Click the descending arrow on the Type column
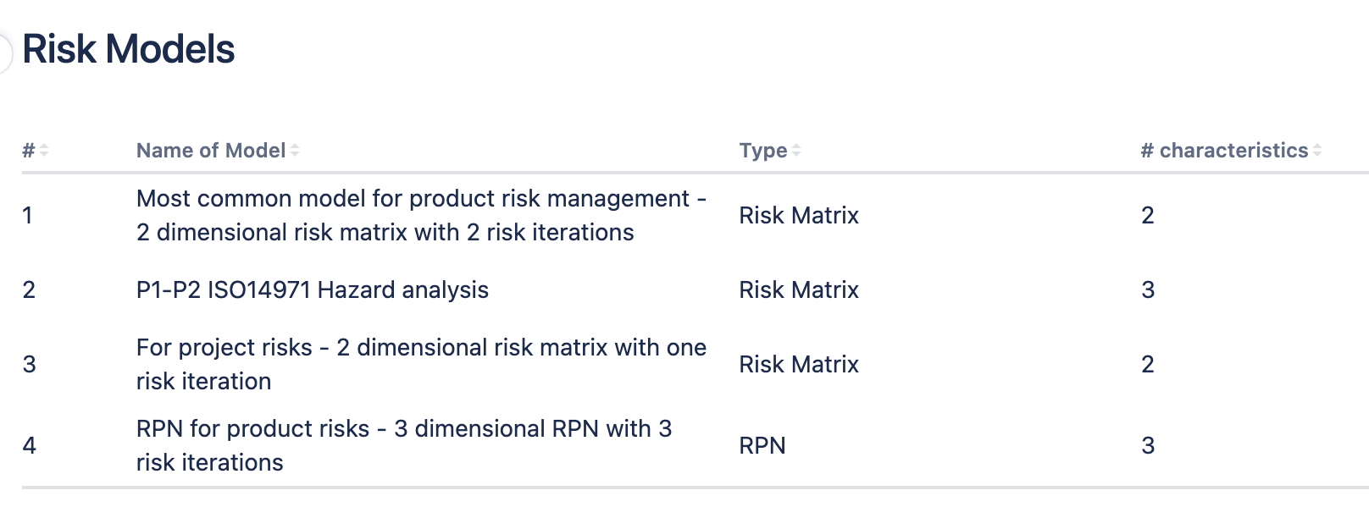Image resolution: width=1369 pixels, height=518 pixels. click(796, 154)
